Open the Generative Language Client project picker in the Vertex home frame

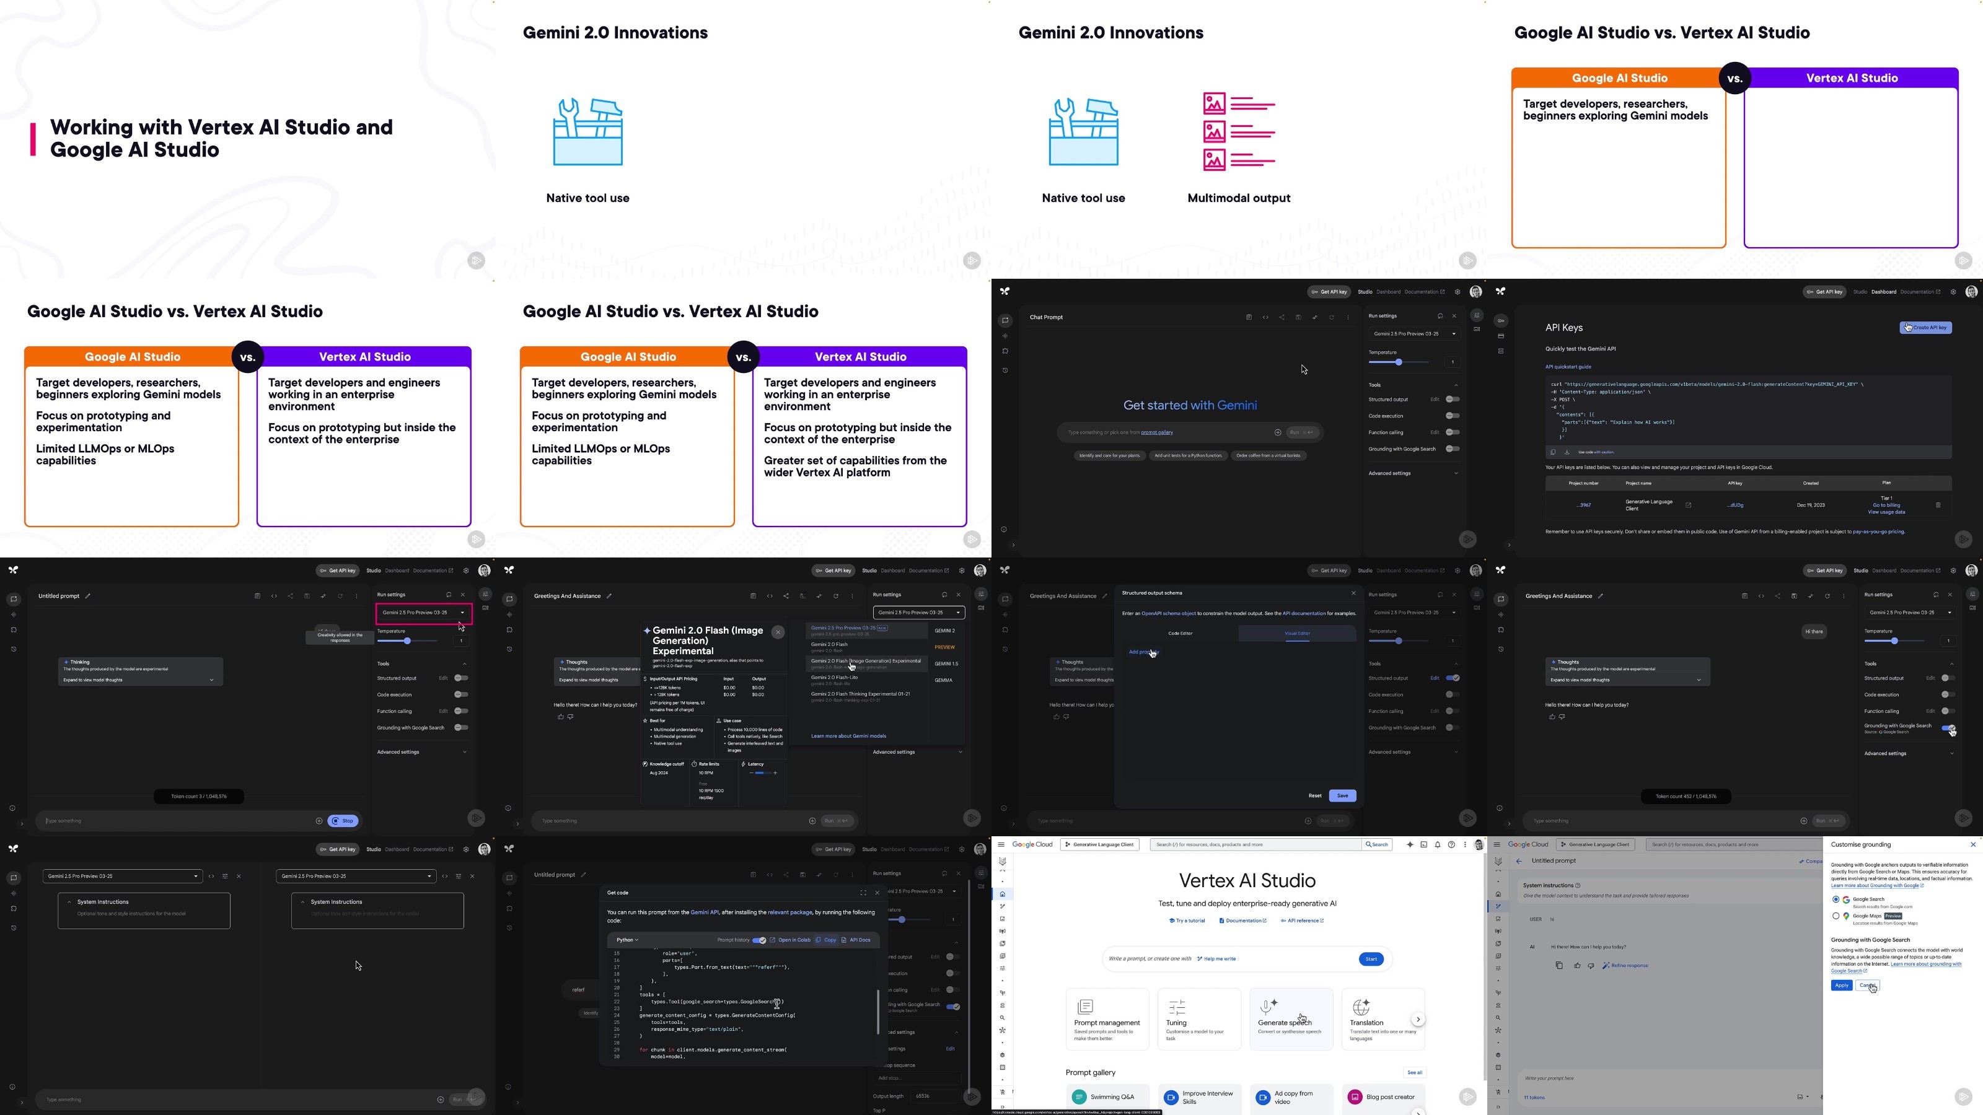point(1099,844)
